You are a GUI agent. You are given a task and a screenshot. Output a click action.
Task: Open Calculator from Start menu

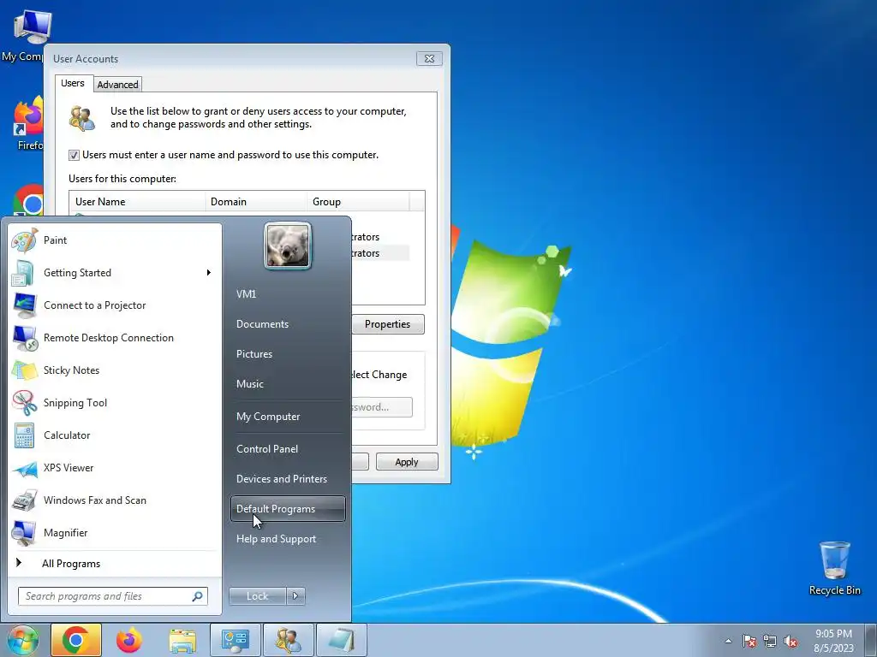pyautogui.click(x=115, y=435)
